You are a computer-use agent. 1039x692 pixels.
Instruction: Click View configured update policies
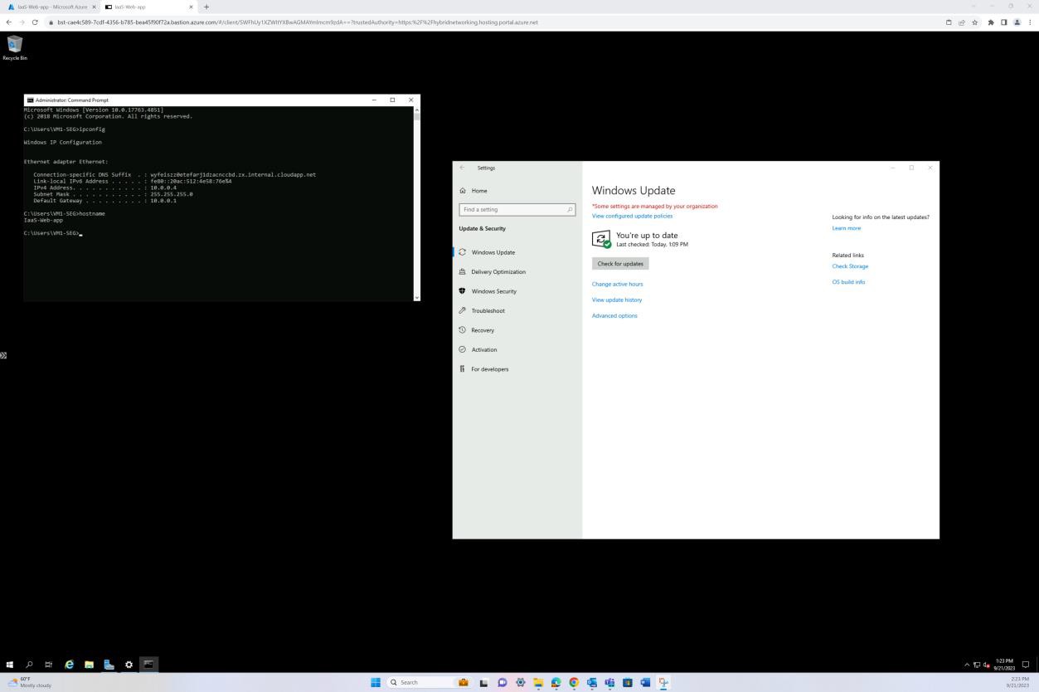632,216
